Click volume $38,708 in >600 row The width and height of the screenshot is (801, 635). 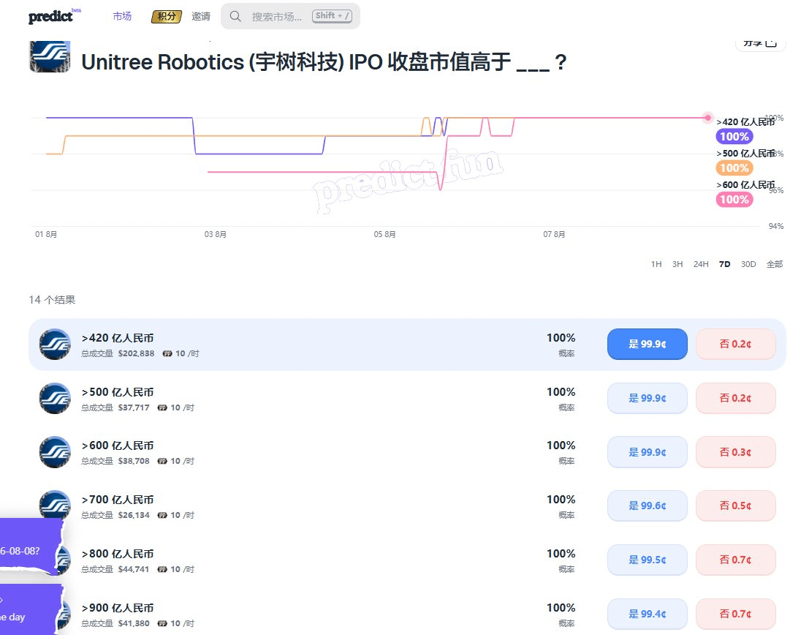pyautogui.click(x=134, y=461)
